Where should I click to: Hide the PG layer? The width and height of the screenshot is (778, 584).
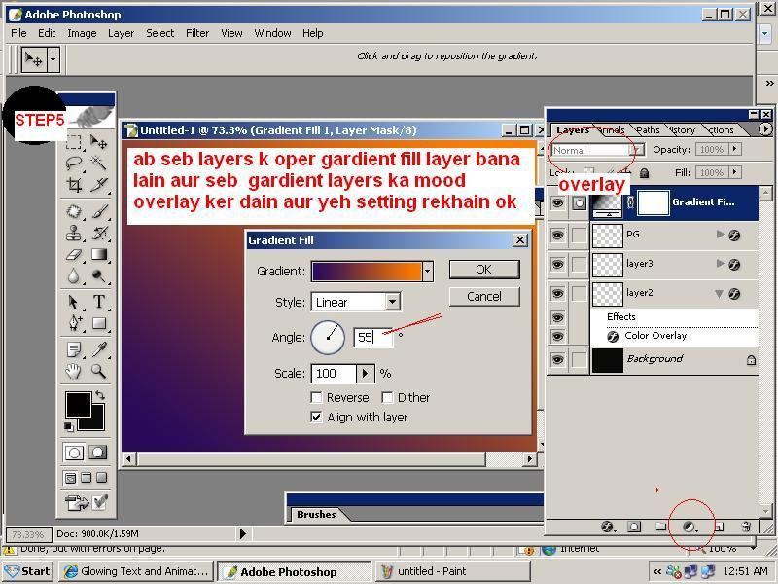tap(557, 235)
